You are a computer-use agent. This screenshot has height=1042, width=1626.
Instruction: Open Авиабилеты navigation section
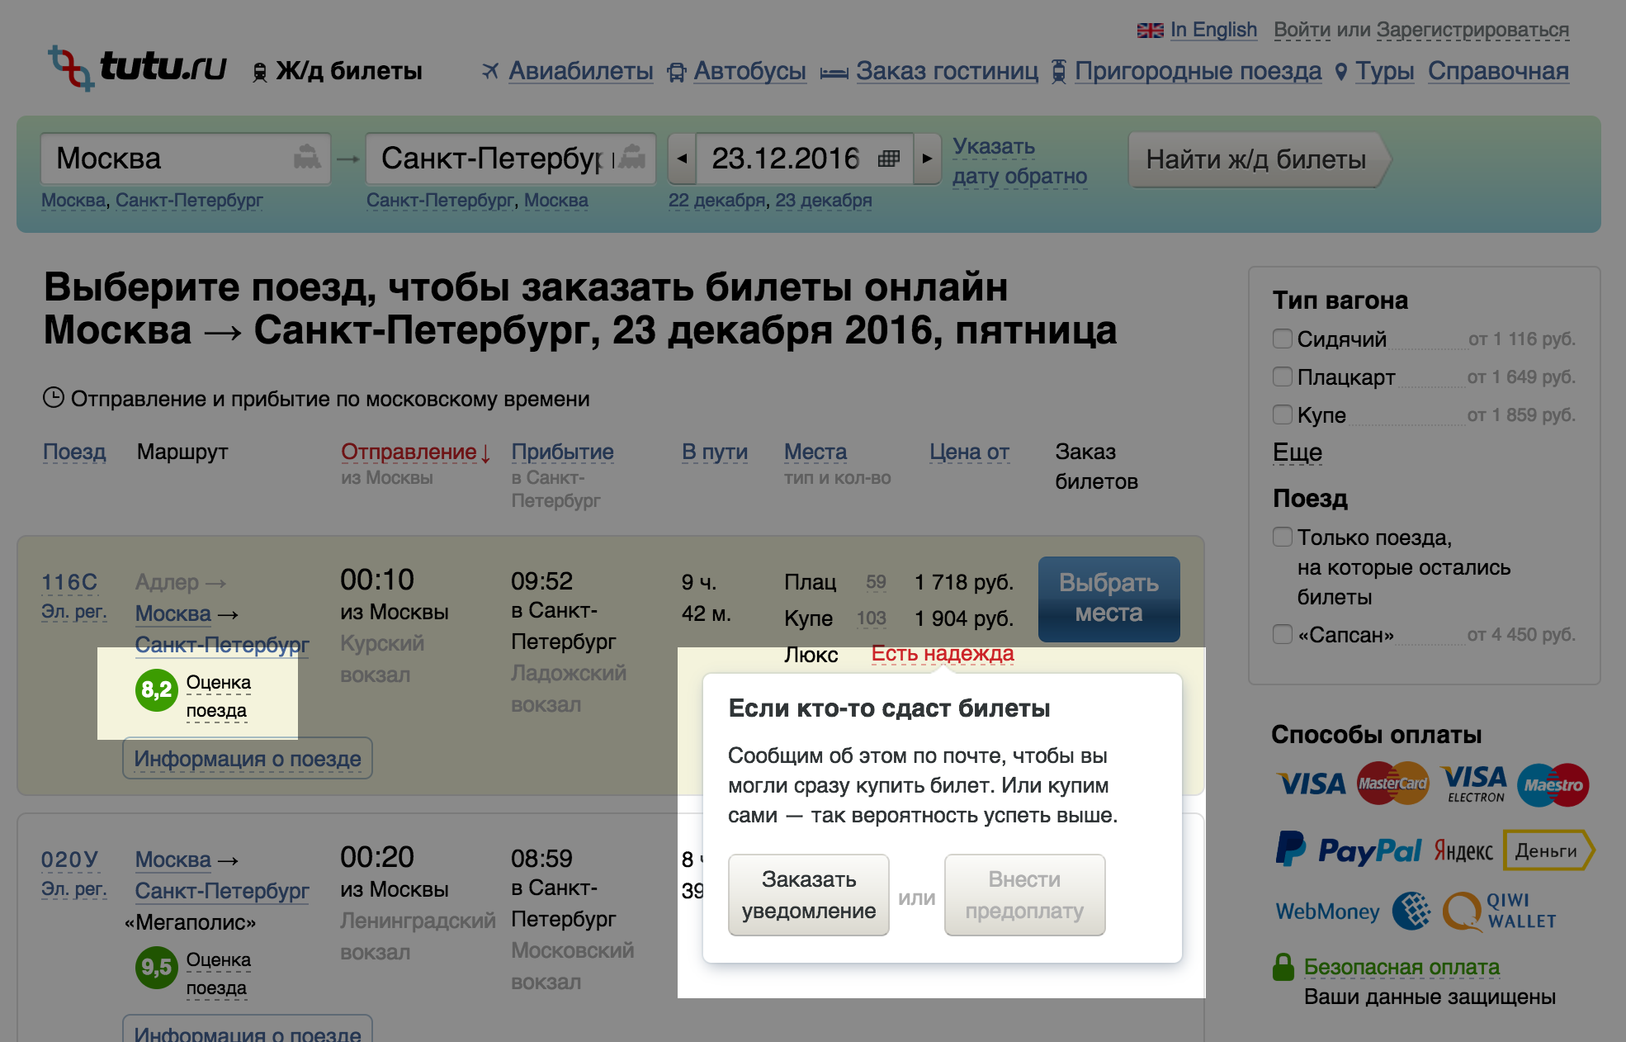[x=580, y=71]
